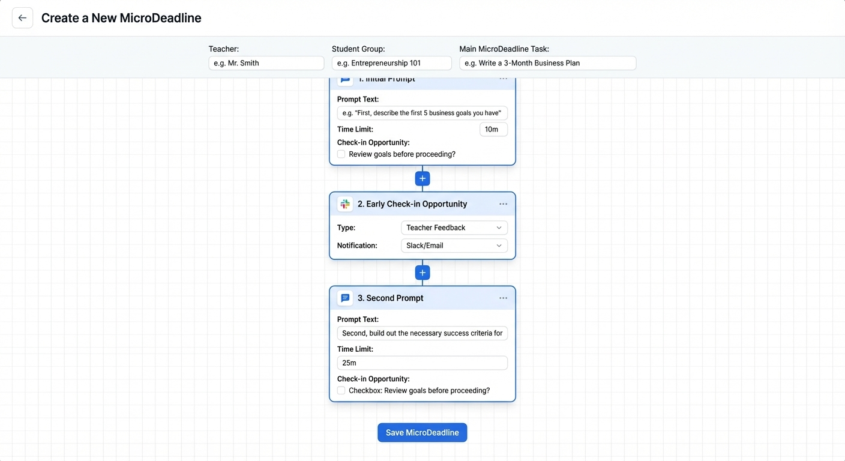Click the chat bubble icon on Initial Prompt
The image size is (845, 461).
[344, 78]
